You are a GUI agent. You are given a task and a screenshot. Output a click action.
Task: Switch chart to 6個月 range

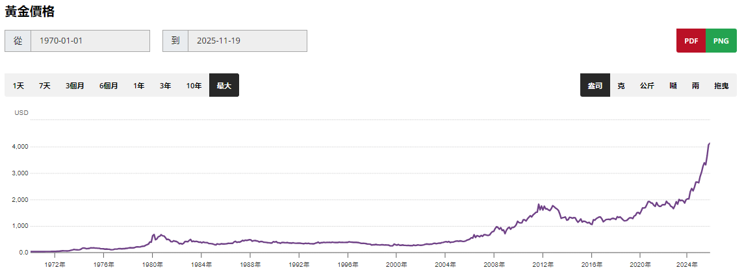[x=109, y=86]
